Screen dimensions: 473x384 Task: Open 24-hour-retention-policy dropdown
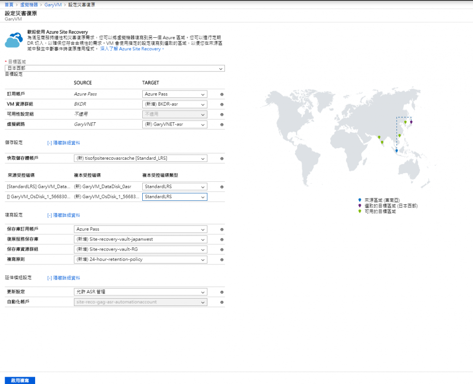(140, 259)
